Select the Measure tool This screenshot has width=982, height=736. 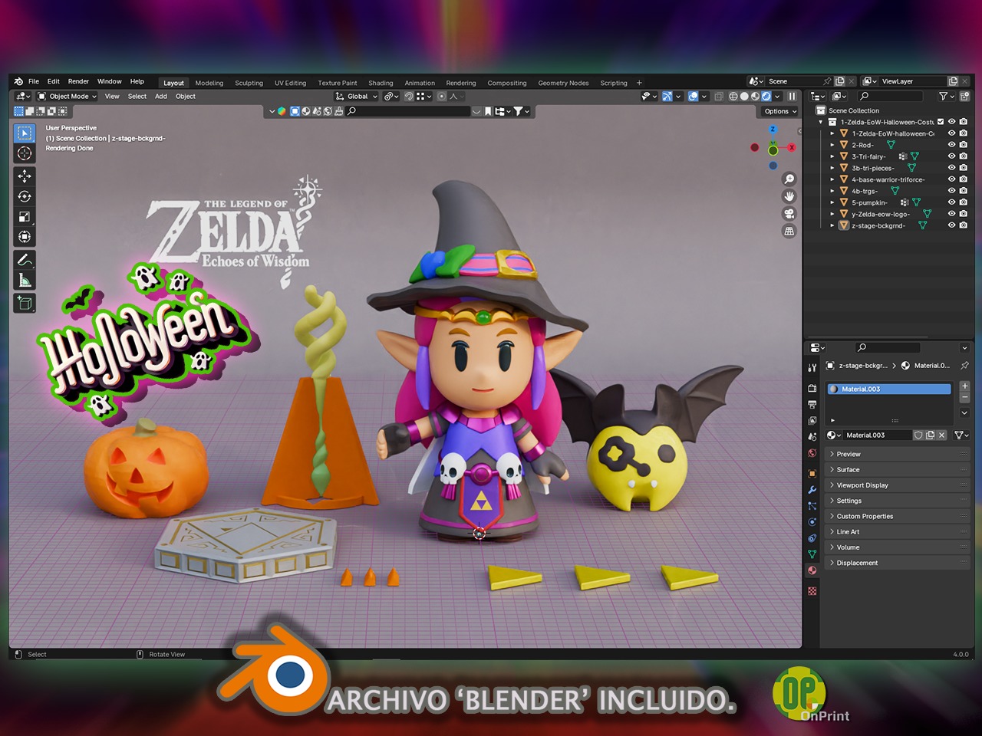(25, 280)
